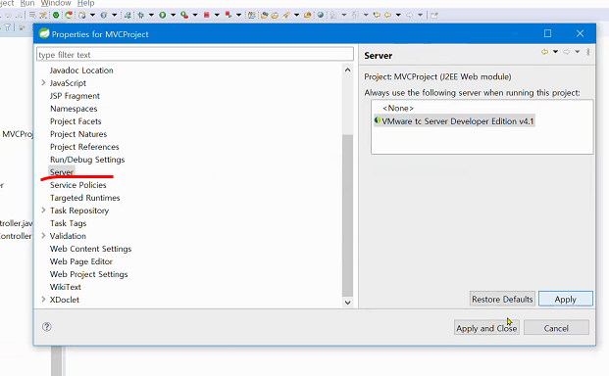Click the globe web browser toolbar icon
Image resolution: width=609 pixels, height=376 pixels.
pos(320,15)
